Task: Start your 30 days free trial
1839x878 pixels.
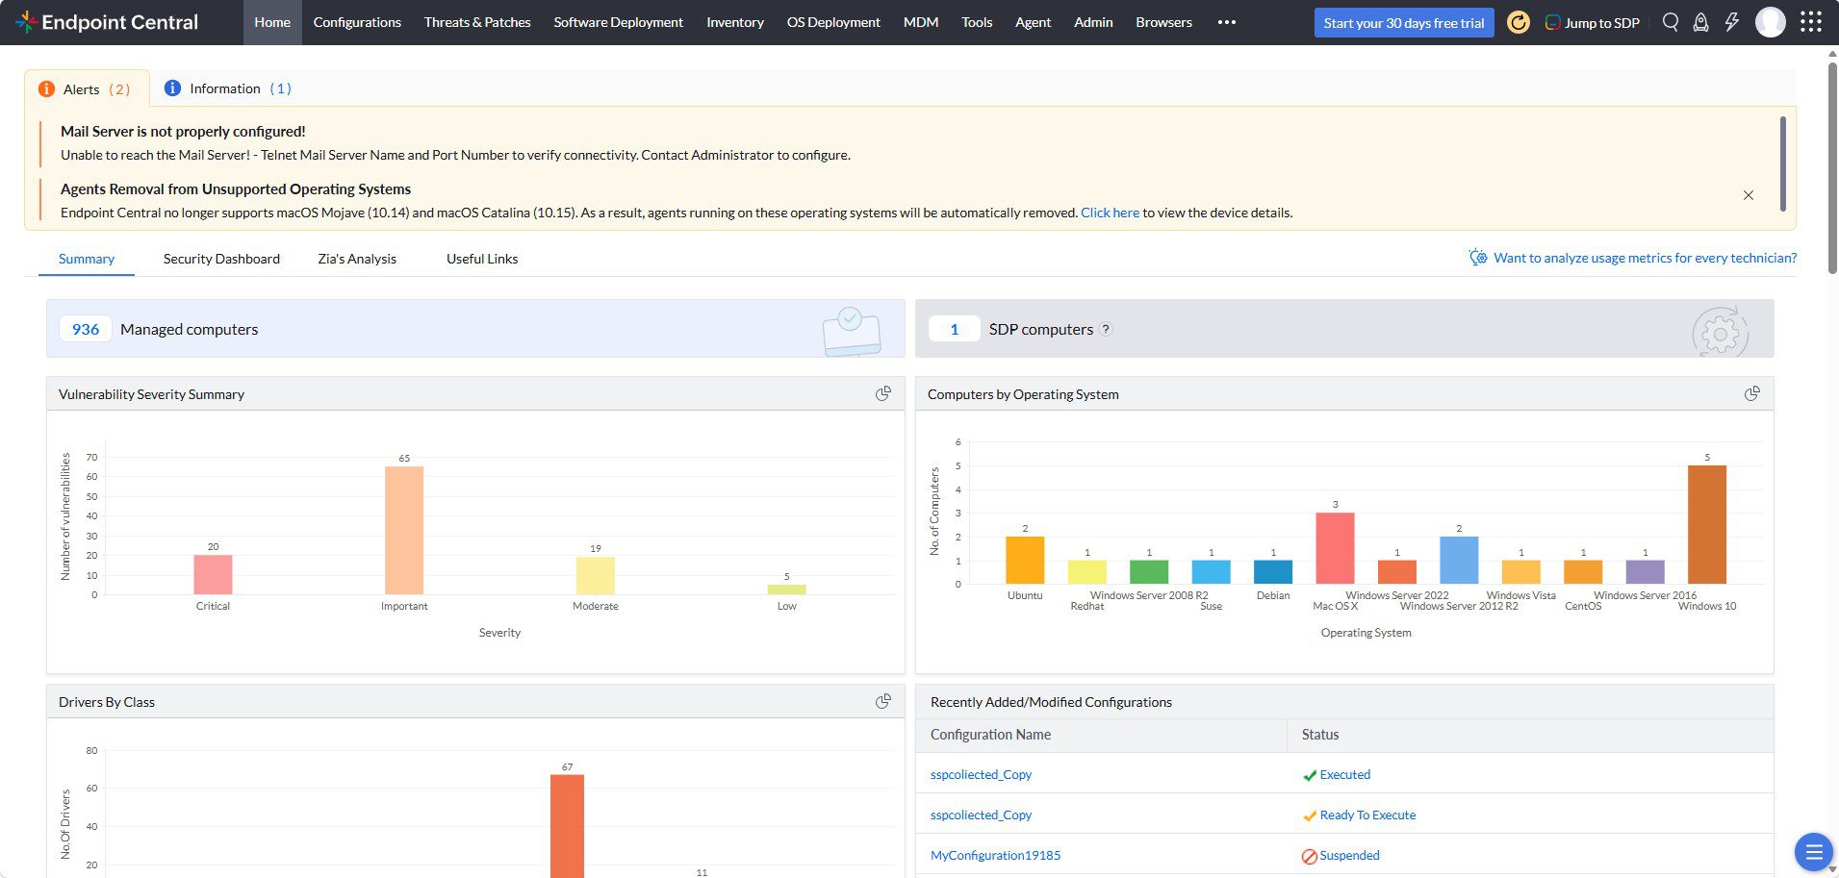Action: 1404,22
